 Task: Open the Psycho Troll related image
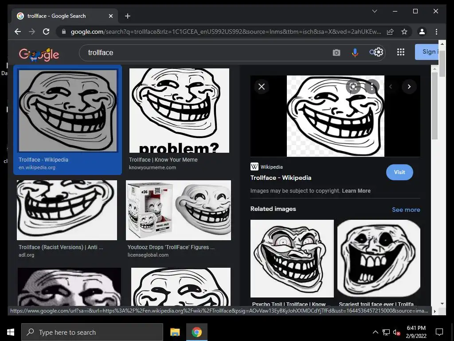292,258
